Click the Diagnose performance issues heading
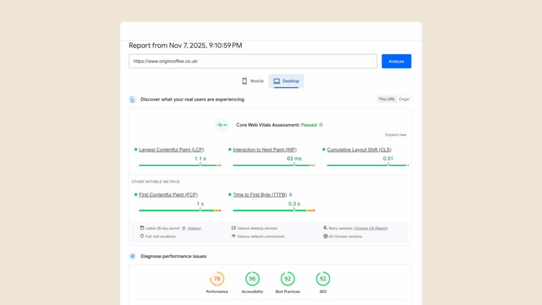The height and width of the screenshot is (305, 542). pos(173,256)
